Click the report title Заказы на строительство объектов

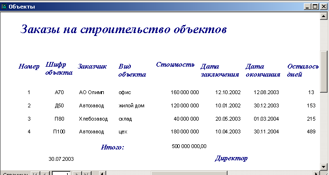click(123, 29)
